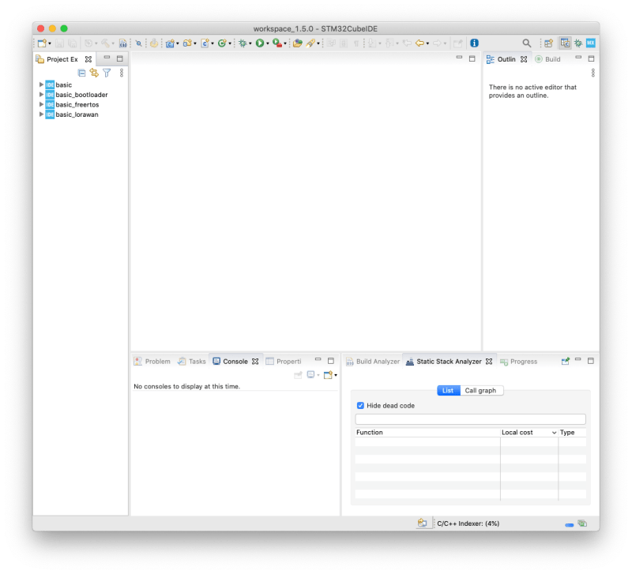
Task: Click the status bar icon left of C/C++ Indexer
Action: click(x=422, y=523)
